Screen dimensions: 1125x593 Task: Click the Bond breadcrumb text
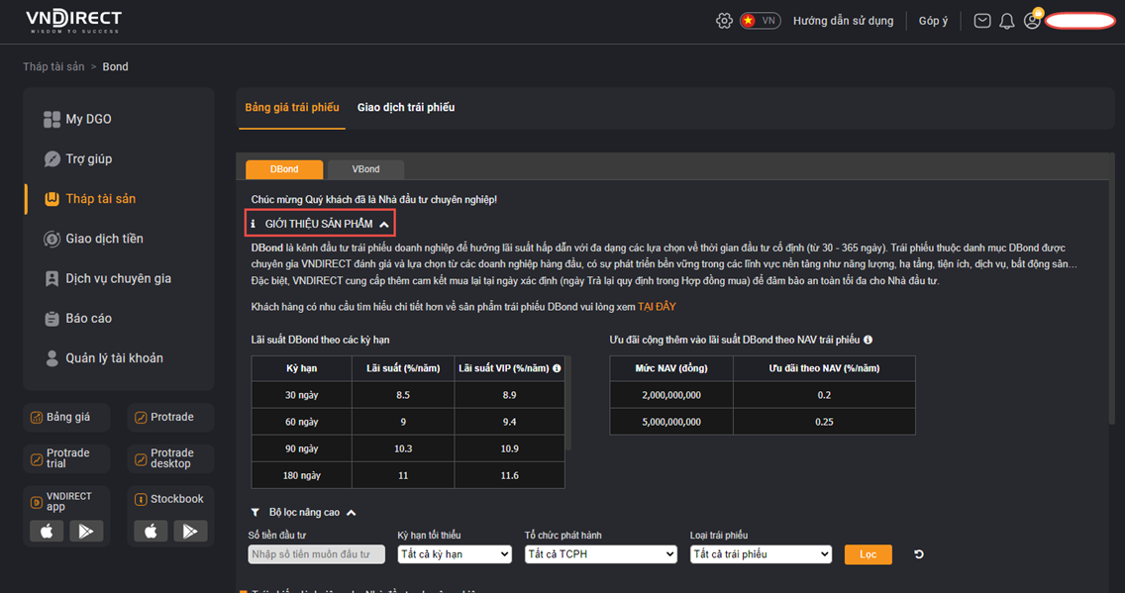pyautogui.click(x=116, y=66)
